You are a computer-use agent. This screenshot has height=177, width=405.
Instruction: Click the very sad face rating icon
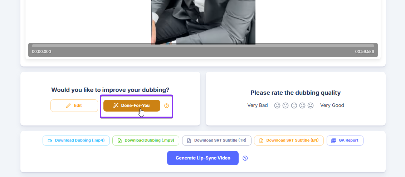pyautogui.click(x=277, y=105)
